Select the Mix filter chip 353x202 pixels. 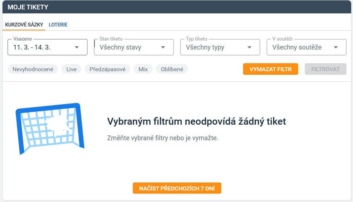click(x=143, y=69)
